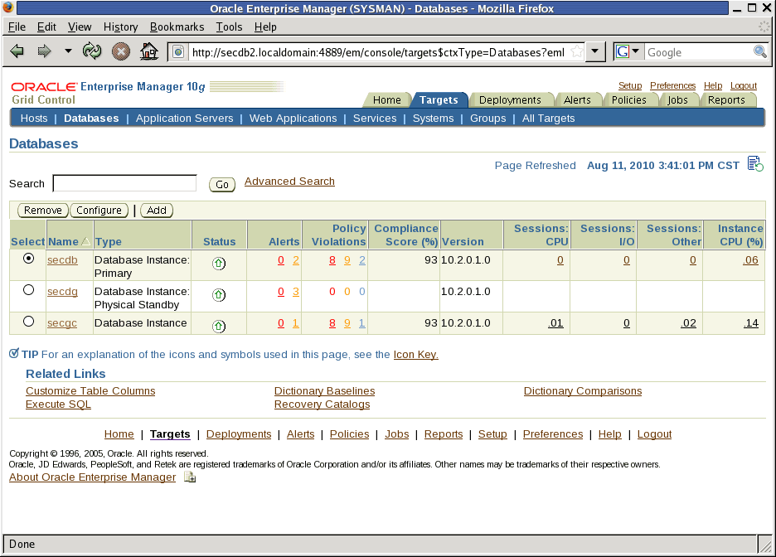The image size is (776, 557).
Task: Open the page icon beside About Oracle Enterprise Manager
Action: (x=190, y=477)
